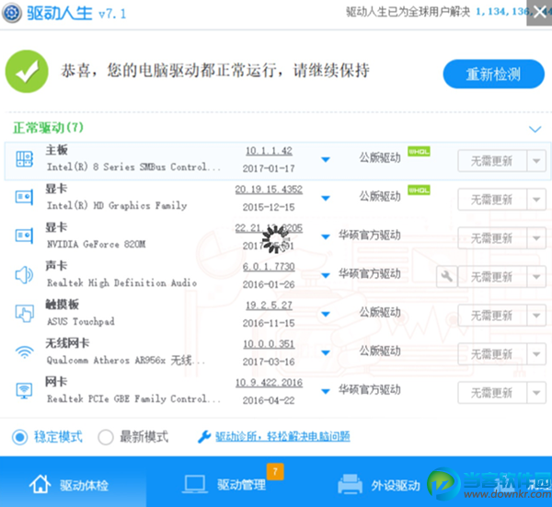552x507 pixels.
Task: Open 无需更新 dropdown arrow for 网卡
Action: (536, 393)
